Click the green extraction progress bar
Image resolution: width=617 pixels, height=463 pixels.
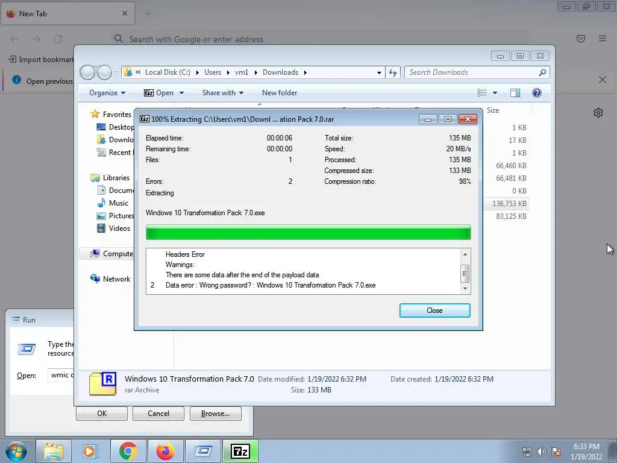click(x=308, y=232)
